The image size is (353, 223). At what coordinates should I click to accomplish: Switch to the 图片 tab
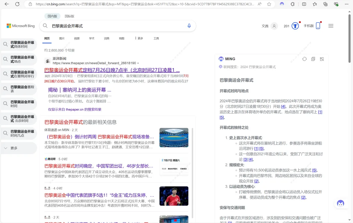tap(62, 38)
